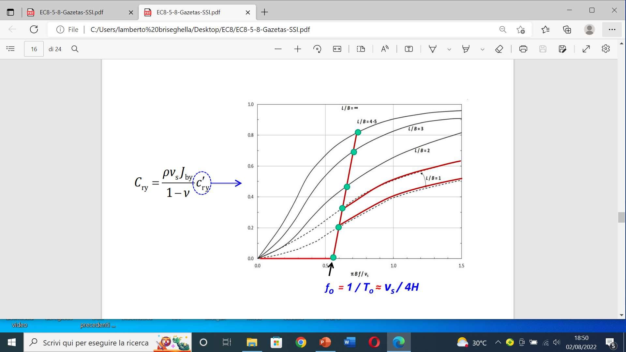Click the fit to width icon
The image size is (626, 352).
coord(337,49)
